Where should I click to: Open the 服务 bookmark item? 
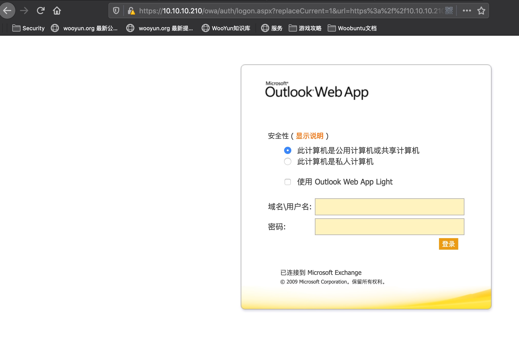click(272, 28)
